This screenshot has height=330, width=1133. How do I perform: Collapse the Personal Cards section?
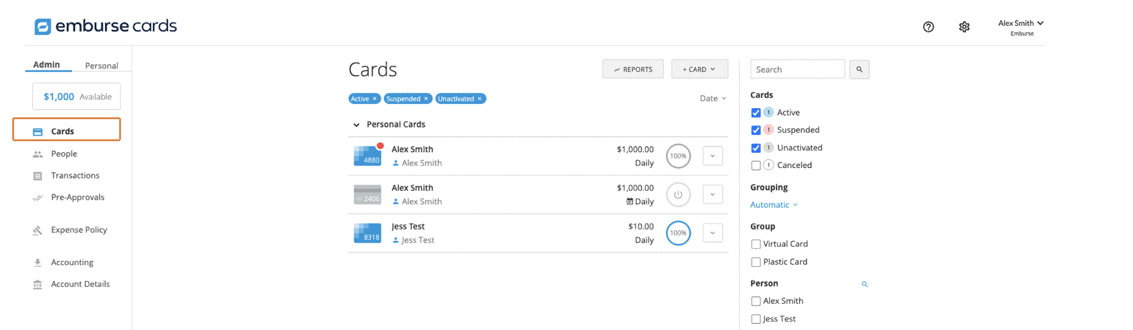point(356,125)
